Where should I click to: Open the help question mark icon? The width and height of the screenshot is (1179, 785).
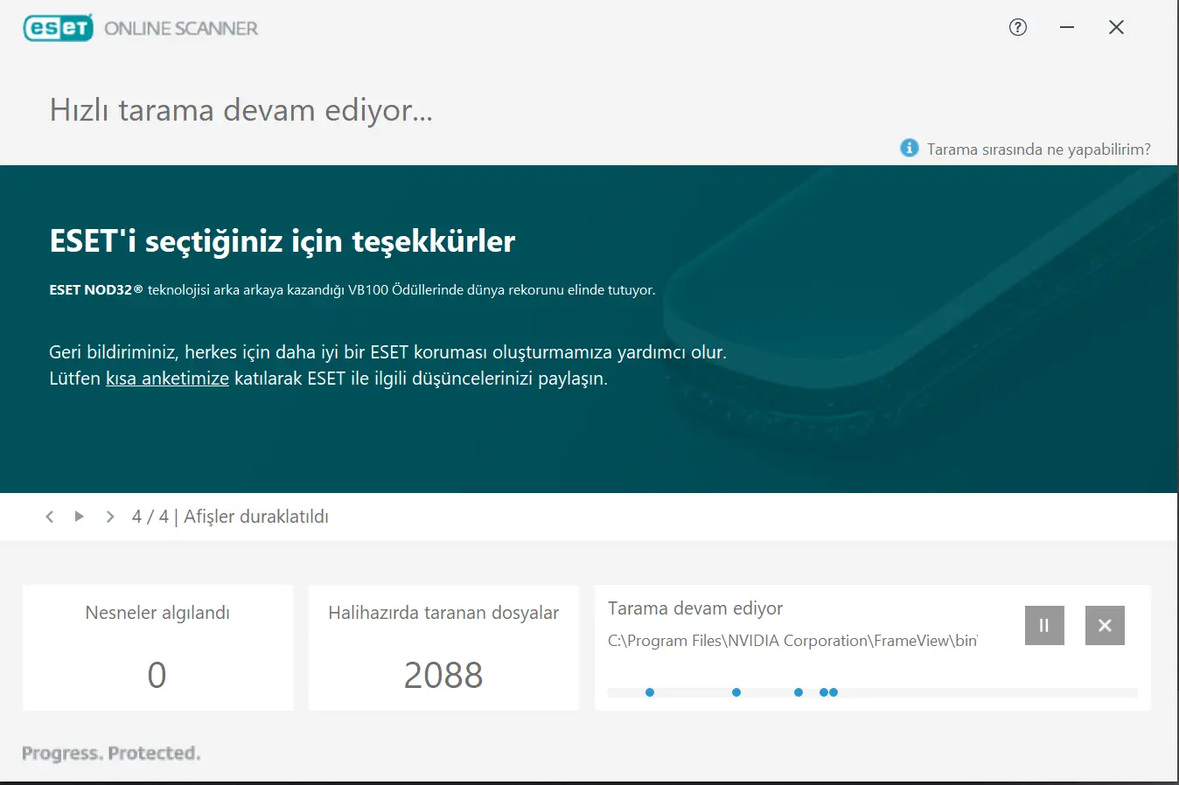click(1017, 27)
